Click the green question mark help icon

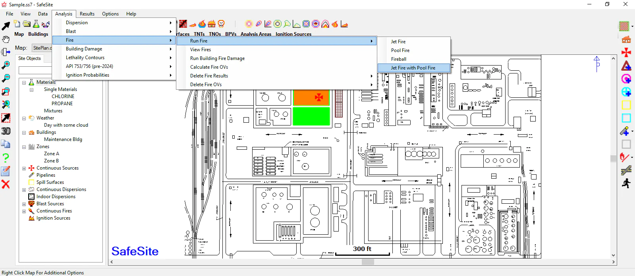(6, 158)
